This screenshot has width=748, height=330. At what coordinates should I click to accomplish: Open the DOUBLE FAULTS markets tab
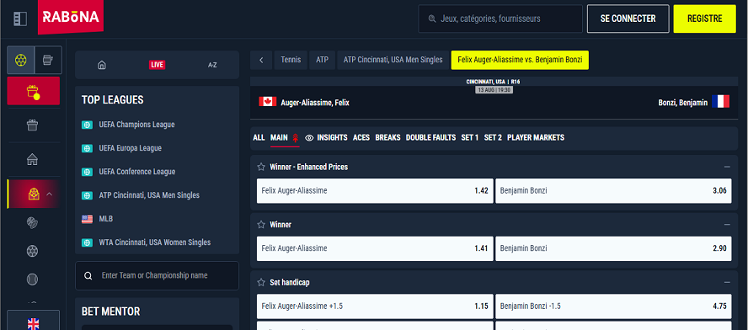click(430, 137)
